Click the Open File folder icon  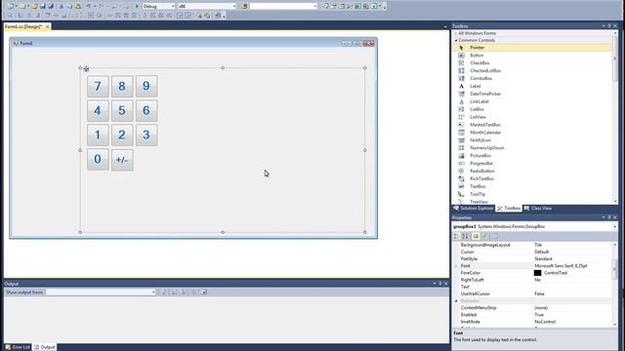34,6
